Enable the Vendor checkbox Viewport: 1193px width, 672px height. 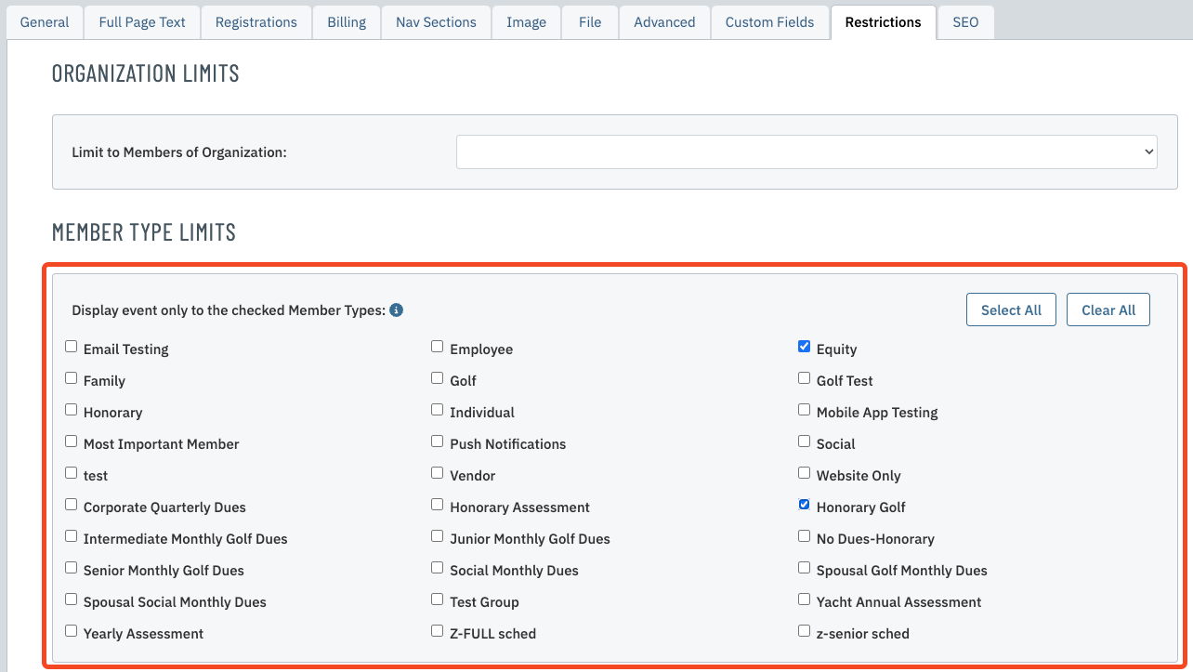click(x=438, y=473)
